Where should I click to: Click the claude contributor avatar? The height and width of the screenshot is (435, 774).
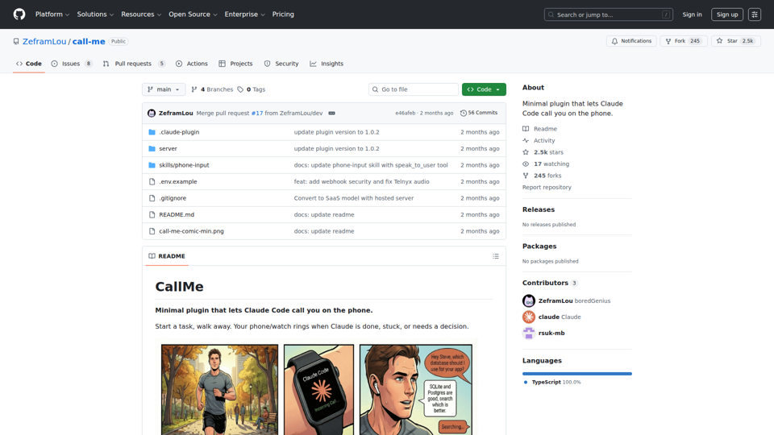click(529, 317)
